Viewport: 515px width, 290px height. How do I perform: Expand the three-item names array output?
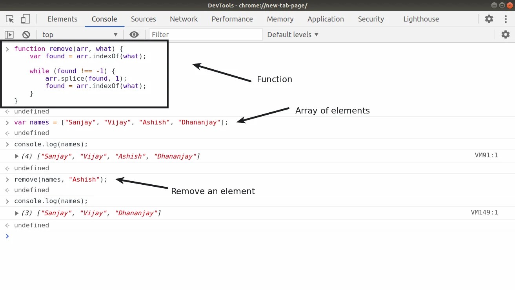click(17, 213)
